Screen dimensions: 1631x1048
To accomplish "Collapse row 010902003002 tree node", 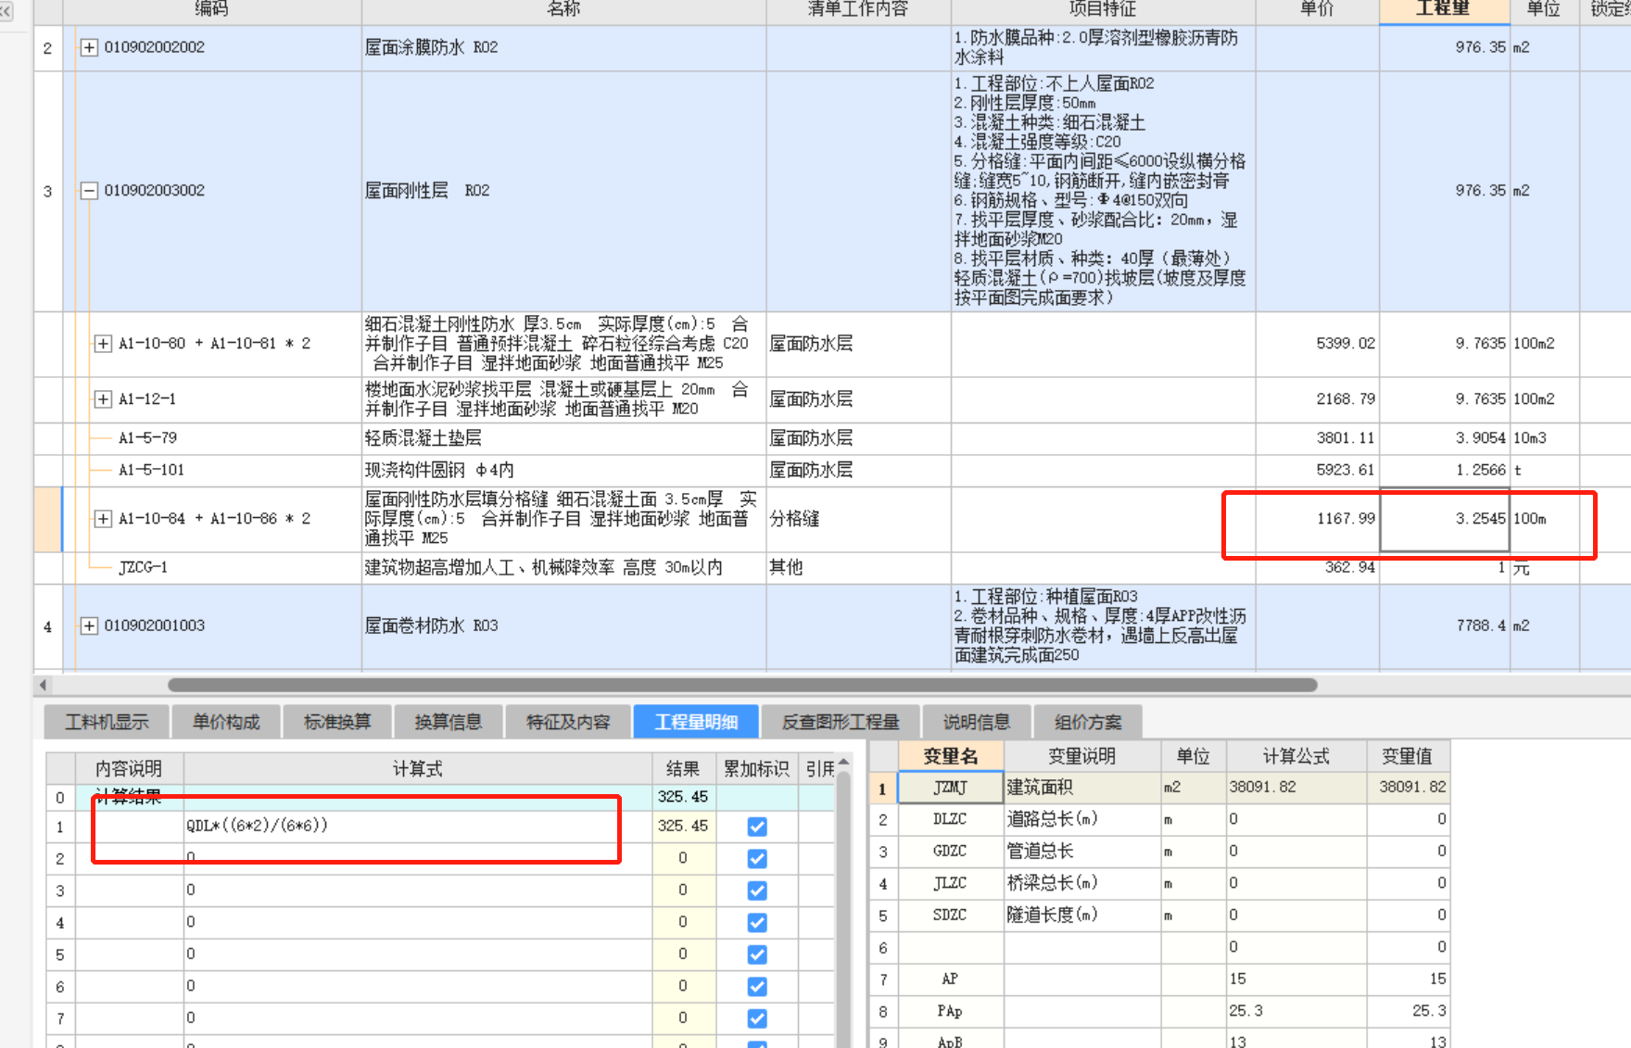I will (89, 191).
